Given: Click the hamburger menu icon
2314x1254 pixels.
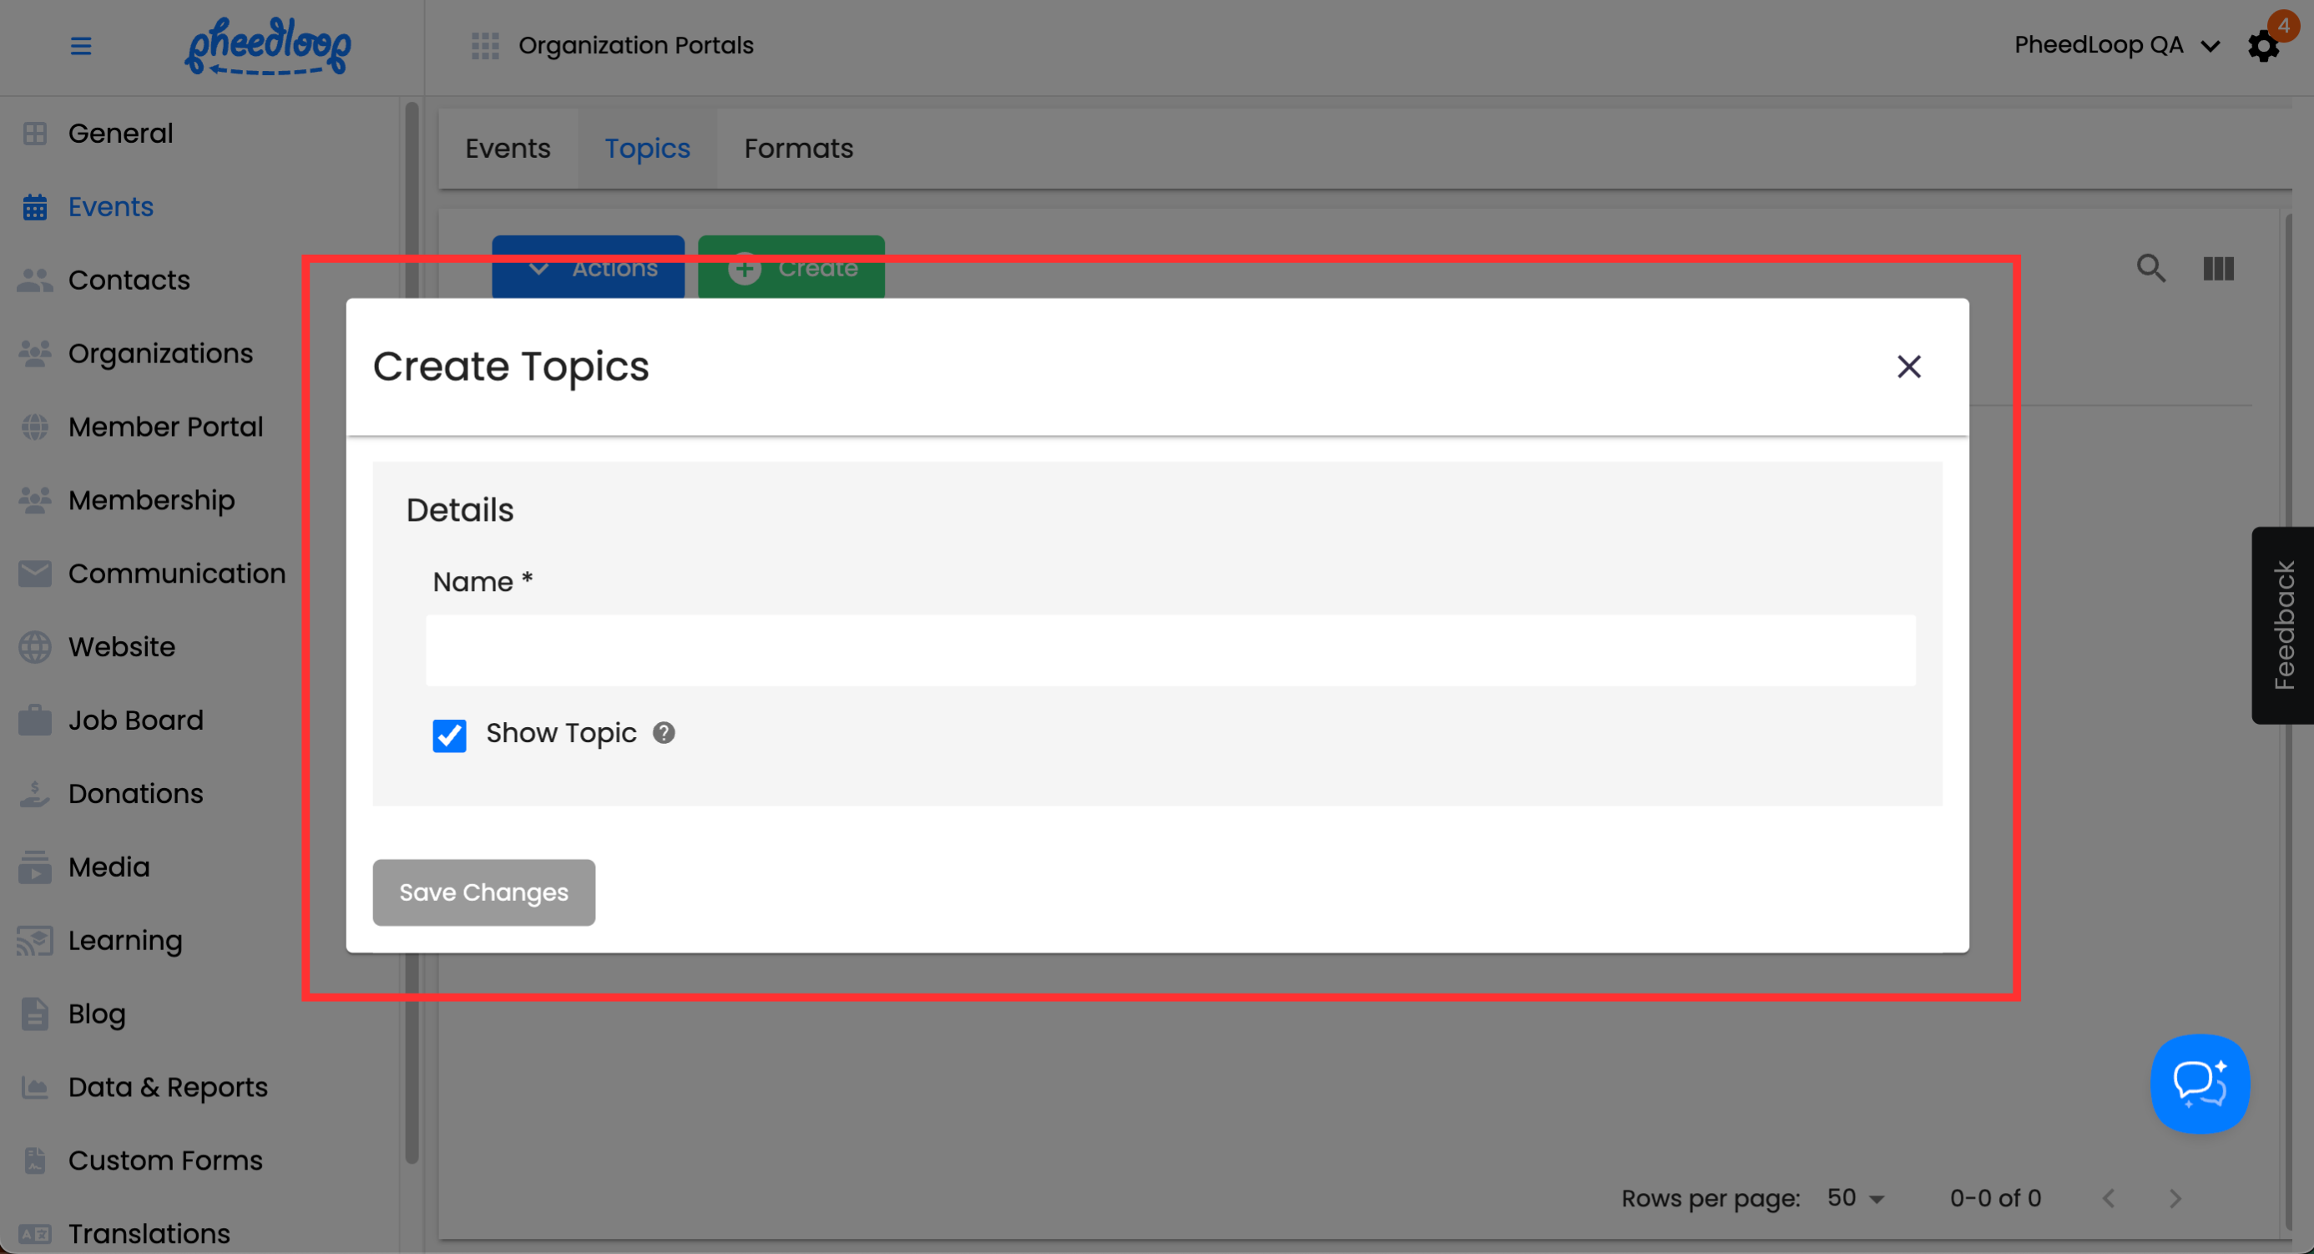Looking at the screenshot, I should click(x=81, y=46).
